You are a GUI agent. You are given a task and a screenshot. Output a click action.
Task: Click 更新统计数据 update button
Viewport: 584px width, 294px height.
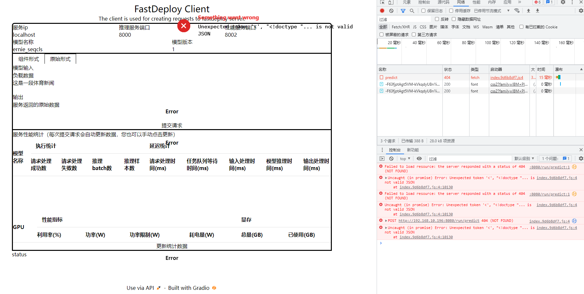172,246
